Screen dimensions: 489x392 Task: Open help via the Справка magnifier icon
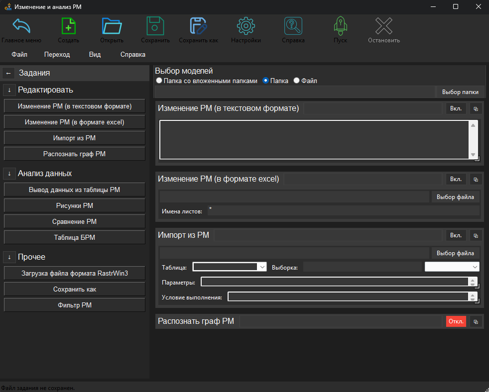[293, 26]
